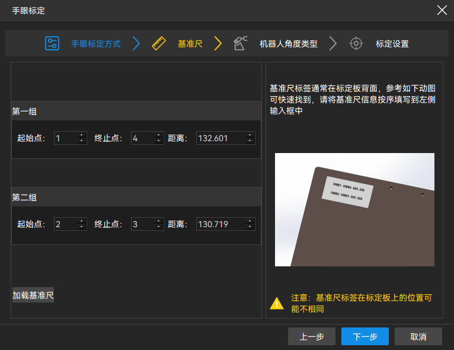The width and height of the screenshot is (454, 350).
Task: Click the first group 距离 field showing 132.601
Action: click(220, 138)
